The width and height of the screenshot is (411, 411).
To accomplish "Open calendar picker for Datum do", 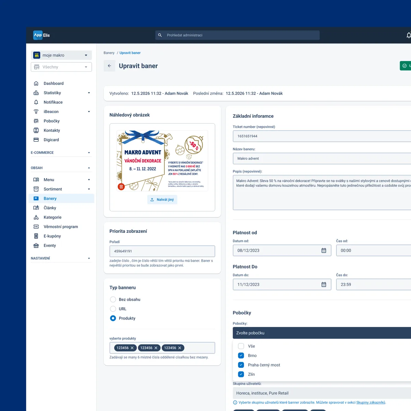I will click(324, 284).
